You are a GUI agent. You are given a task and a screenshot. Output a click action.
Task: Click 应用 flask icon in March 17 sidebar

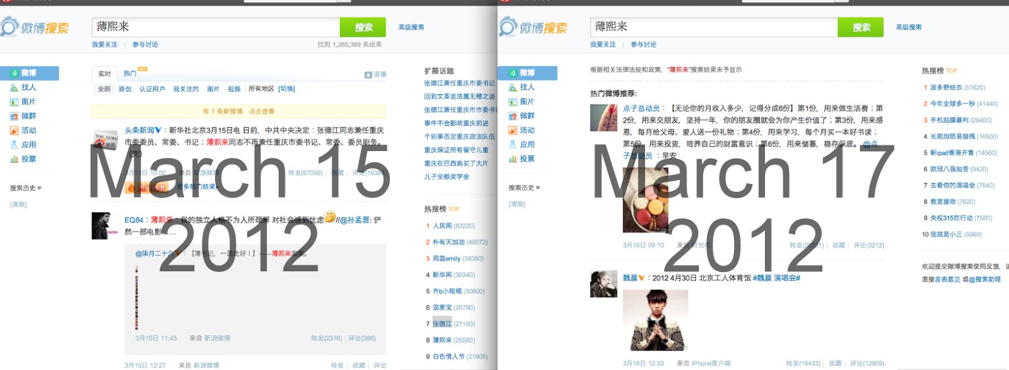pos(513,145)
